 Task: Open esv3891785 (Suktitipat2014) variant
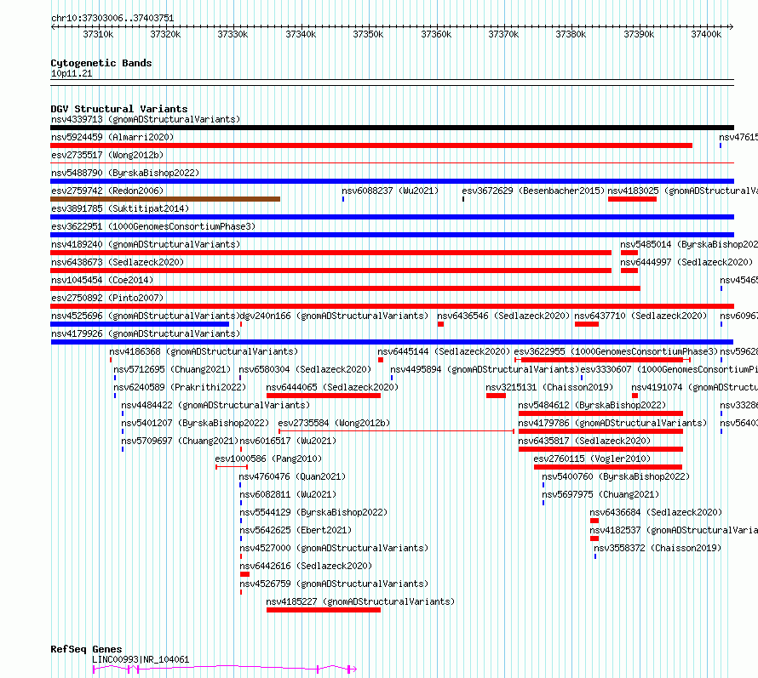click(120, 208)
